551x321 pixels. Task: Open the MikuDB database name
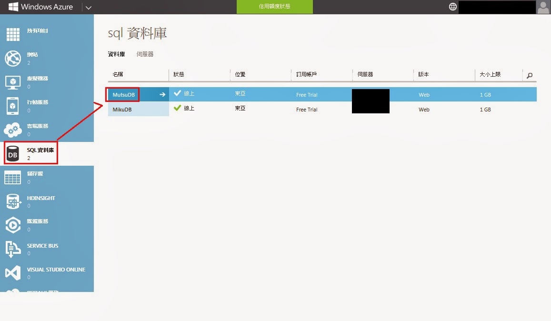(x=122, y=110)
